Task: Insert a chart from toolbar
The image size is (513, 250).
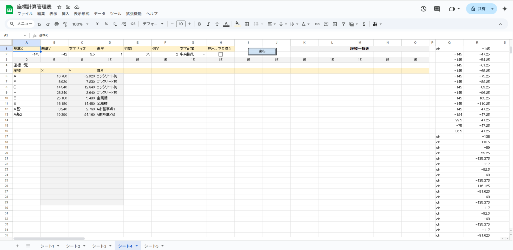Action: pyautogui.click(x=335, y=24)
